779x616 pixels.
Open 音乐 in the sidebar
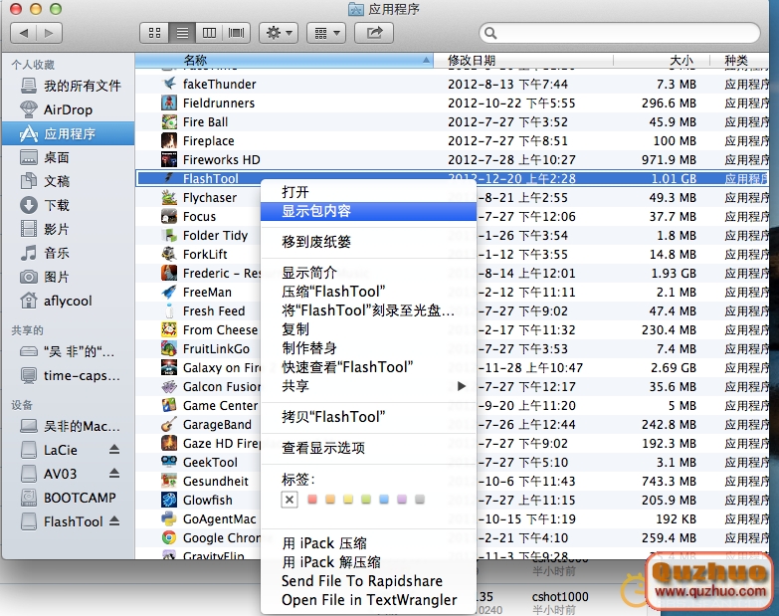tap(68, 253)
